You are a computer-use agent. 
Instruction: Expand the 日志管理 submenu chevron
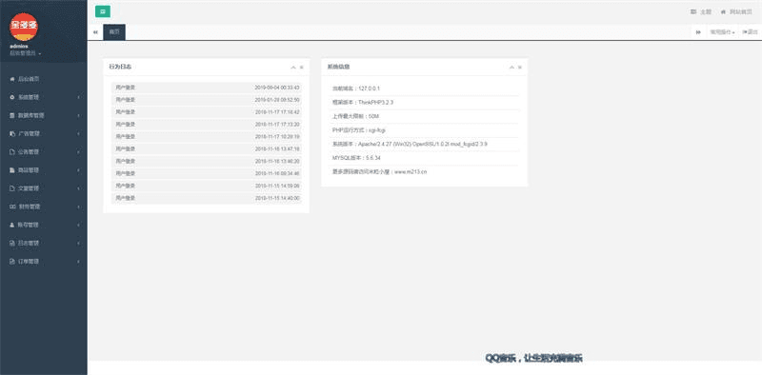tap(78, 243)
